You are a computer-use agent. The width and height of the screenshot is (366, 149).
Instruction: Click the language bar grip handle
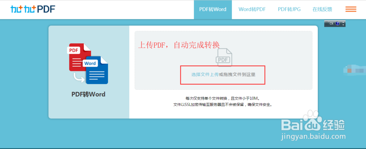[x=326, y=23]
